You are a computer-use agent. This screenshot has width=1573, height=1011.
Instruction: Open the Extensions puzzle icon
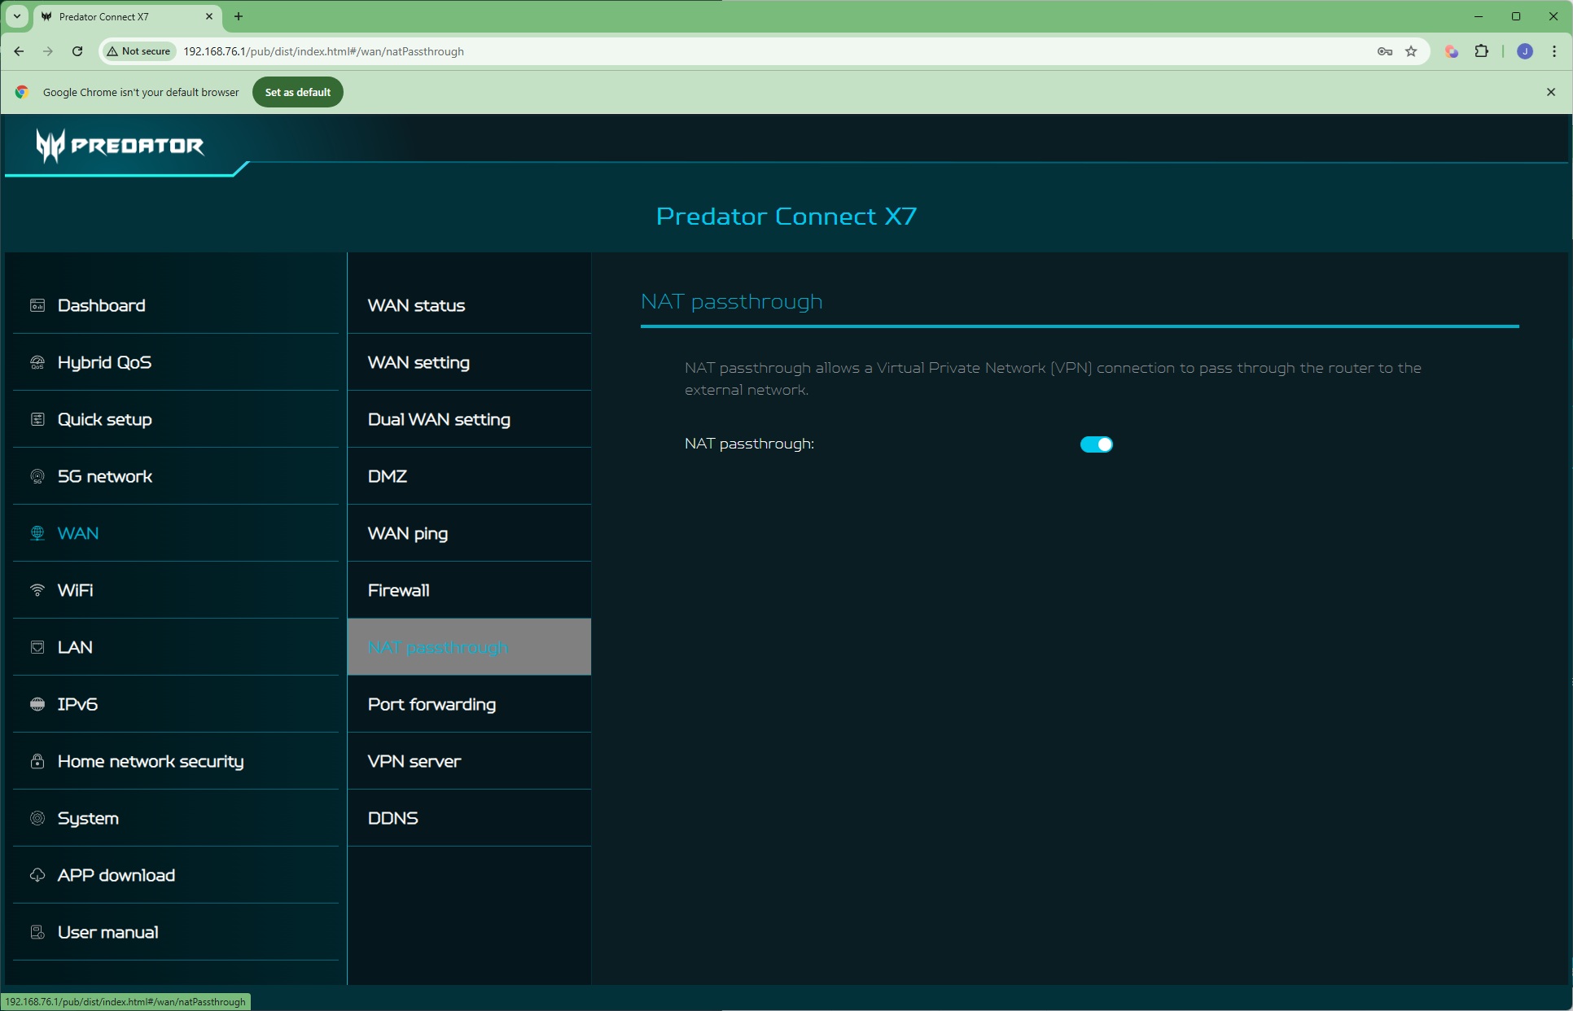pyautogui.click(x=1481, y=51)
